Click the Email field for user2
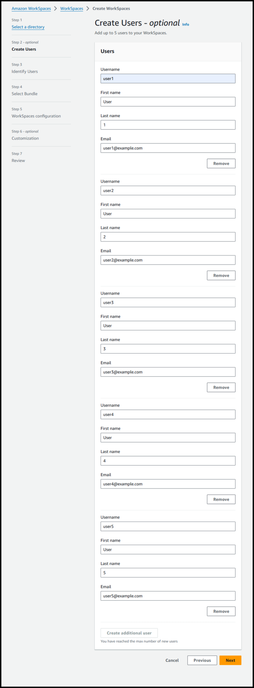254x688 pixels. pos(168,260)
